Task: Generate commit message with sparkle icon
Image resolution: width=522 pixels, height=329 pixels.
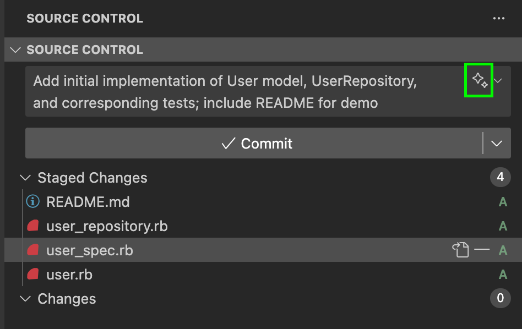Action: tap(480, 80)
